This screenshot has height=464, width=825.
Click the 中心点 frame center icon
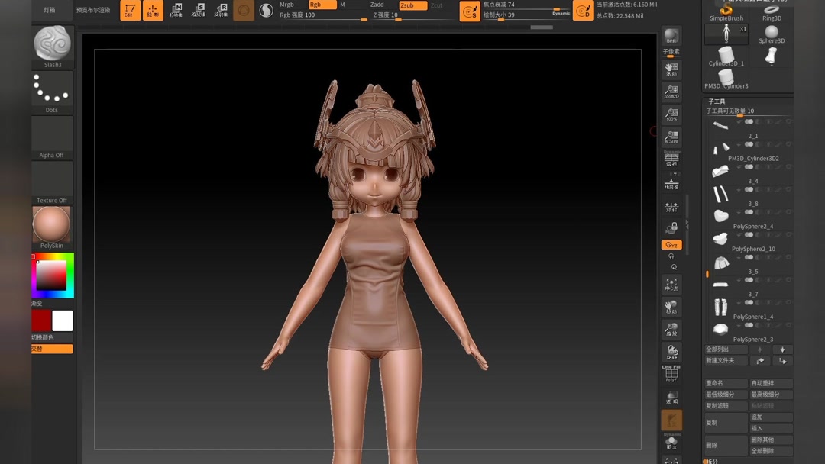coord(671,284)
